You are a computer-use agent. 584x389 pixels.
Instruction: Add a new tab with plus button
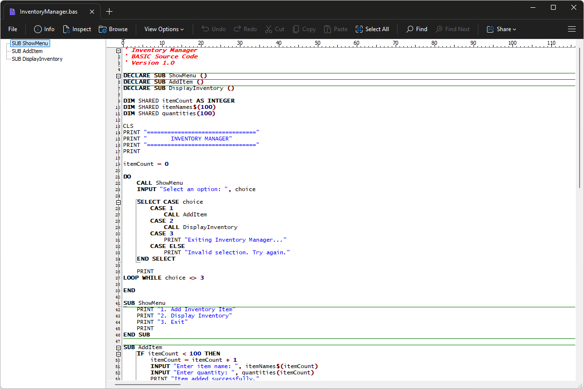click(x=109, y=11)
